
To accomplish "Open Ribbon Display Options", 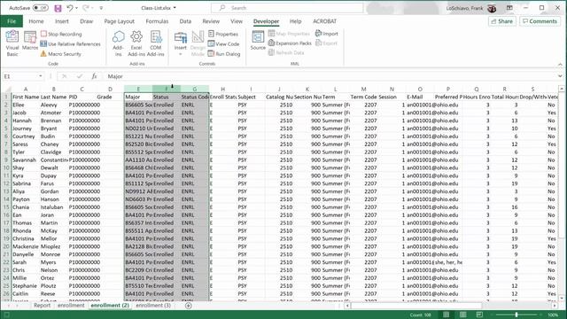I will [509, 8].
